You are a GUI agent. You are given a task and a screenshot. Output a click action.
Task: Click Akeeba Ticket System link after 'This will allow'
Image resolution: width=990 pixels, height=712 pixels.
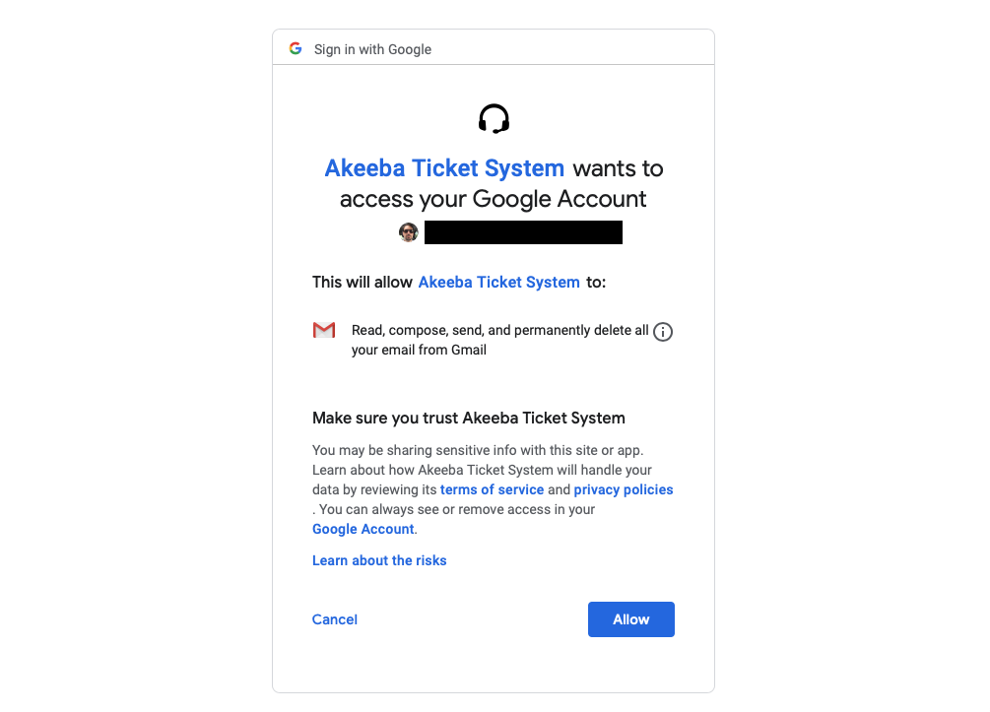point(498,283)
